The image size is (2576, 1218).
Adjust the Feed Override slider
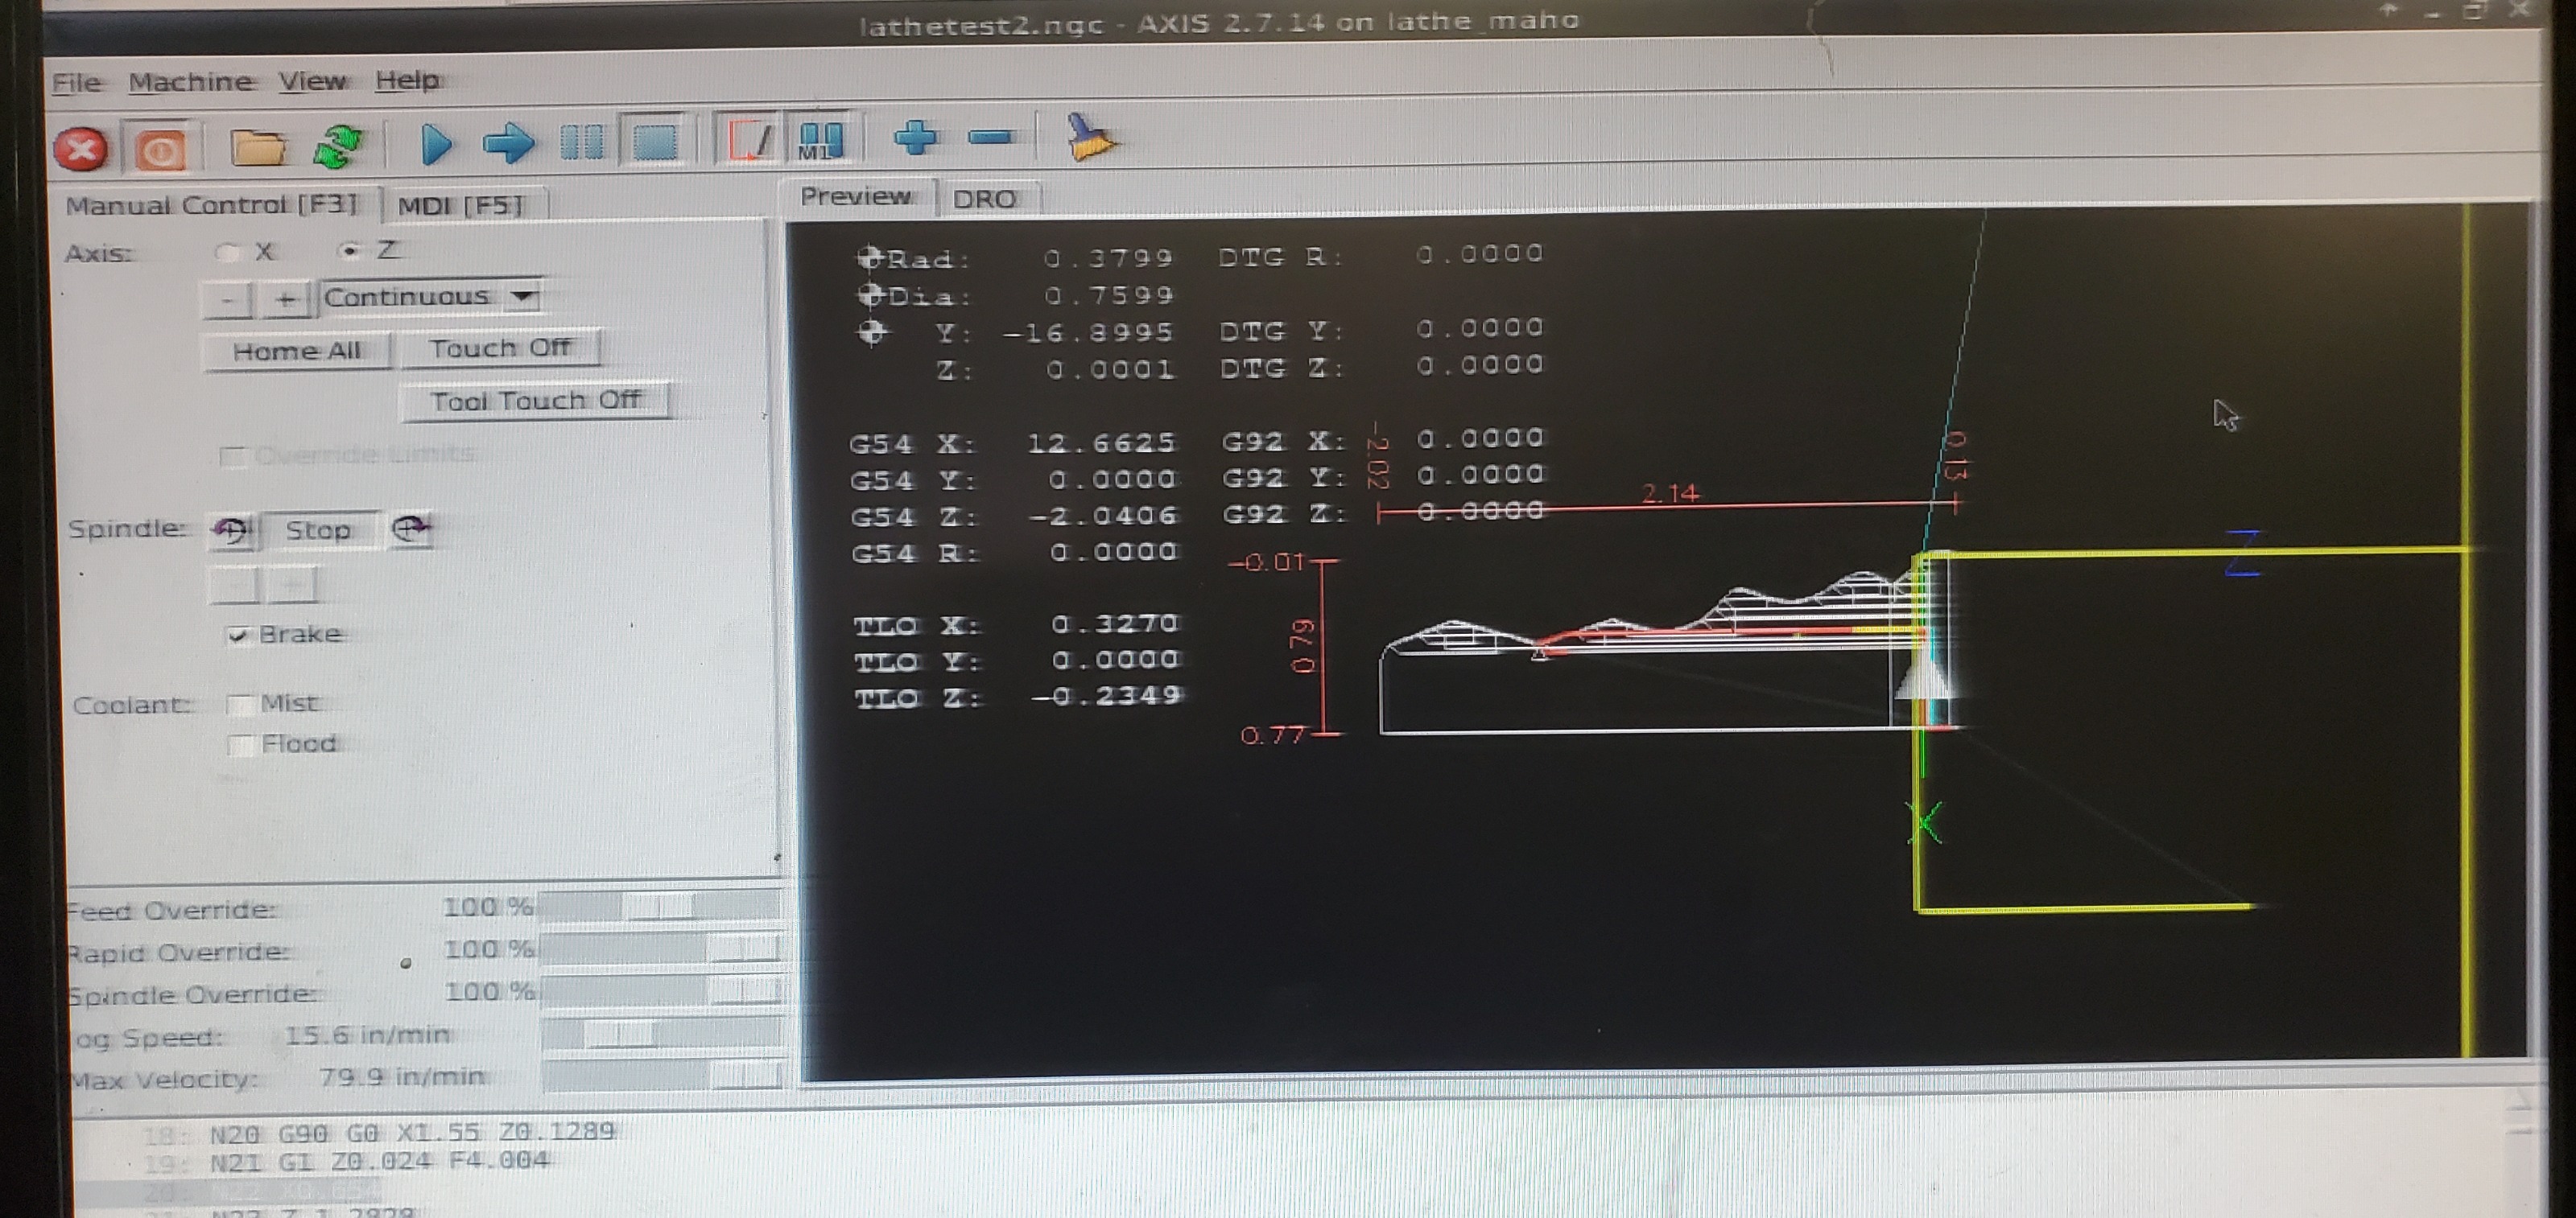tap(660, 906)
